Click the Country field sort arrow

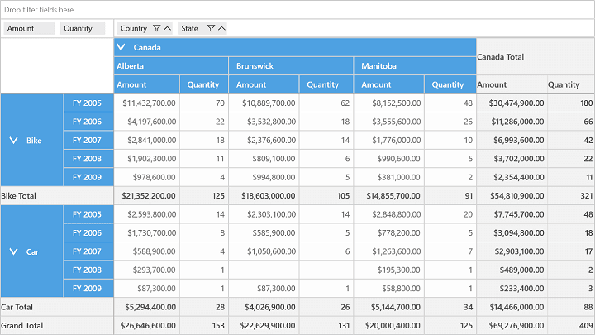coord(167,28)
